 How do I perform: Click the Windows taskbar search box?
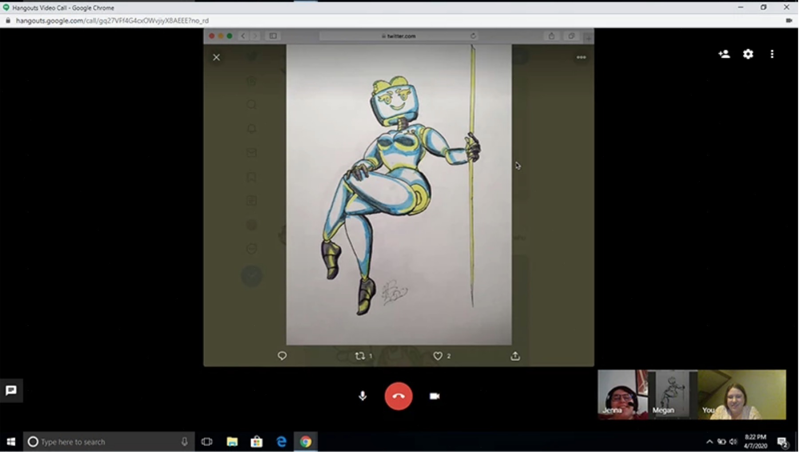[x=109, y=441]
